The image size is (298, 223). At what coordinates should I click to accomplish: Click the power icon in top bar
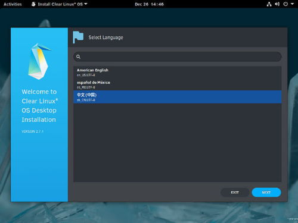[285, 4]
